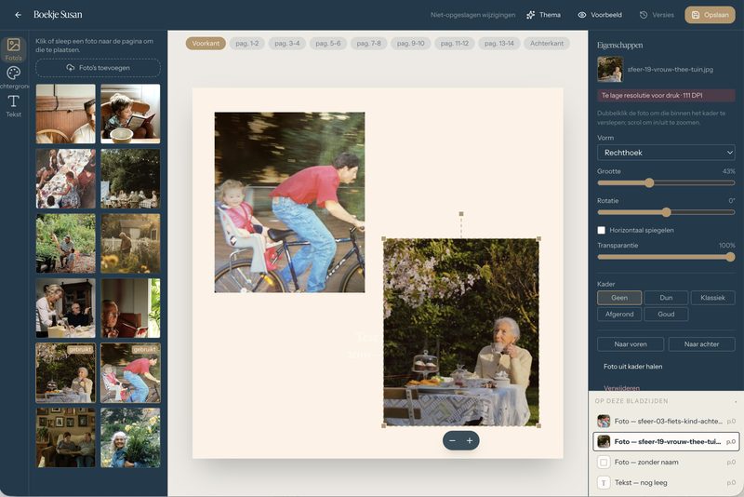Viewport: 744px width, 497px height.
Task: Select the Afgerond frame option
Action: click(x=619, y=314)
